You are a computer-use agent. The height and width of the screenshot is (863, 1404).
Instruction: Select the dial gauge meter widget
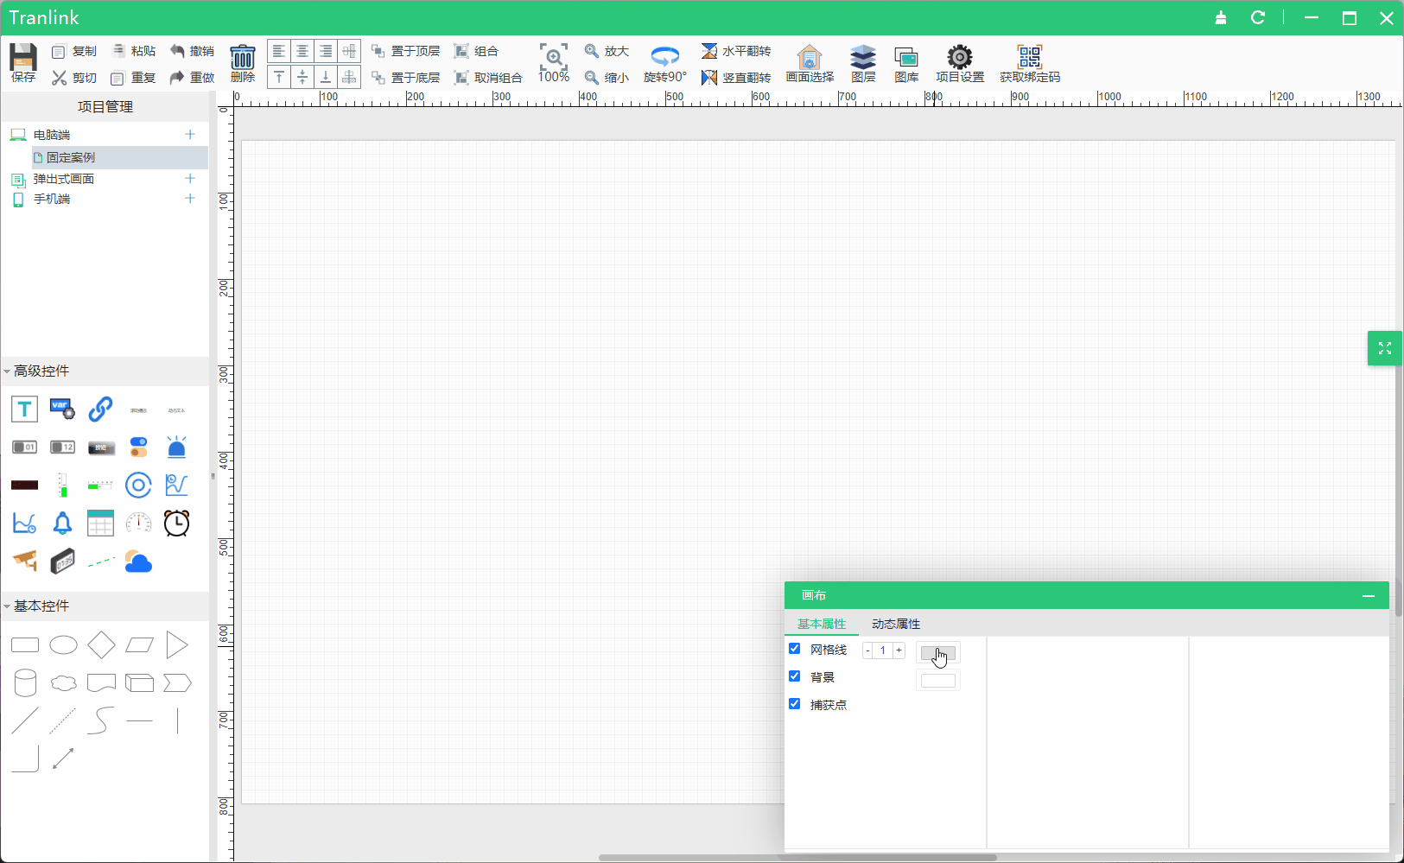click(138, 523)
